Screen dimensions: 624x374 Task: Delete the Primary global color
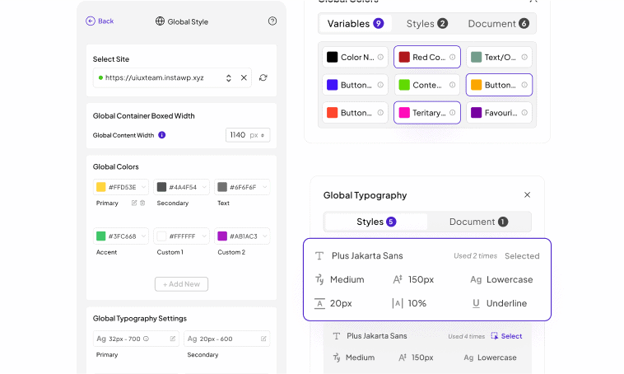[142, 203]
